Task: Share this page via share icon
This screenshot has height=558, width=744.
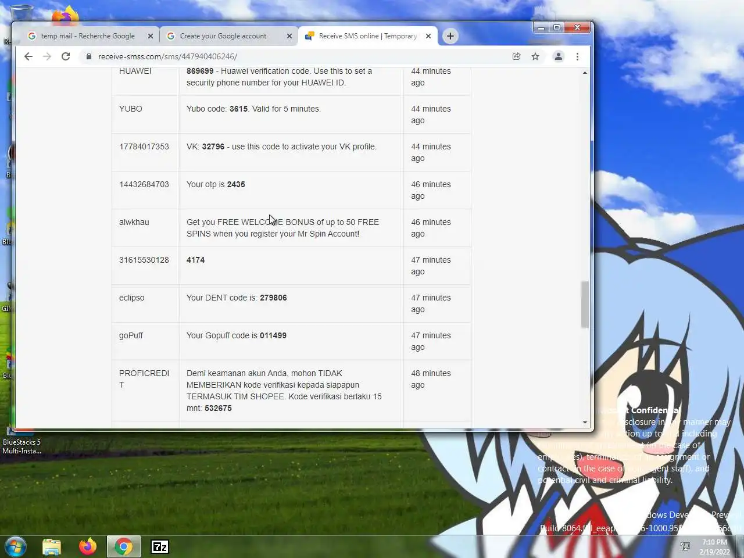Action: coord(516,56)
